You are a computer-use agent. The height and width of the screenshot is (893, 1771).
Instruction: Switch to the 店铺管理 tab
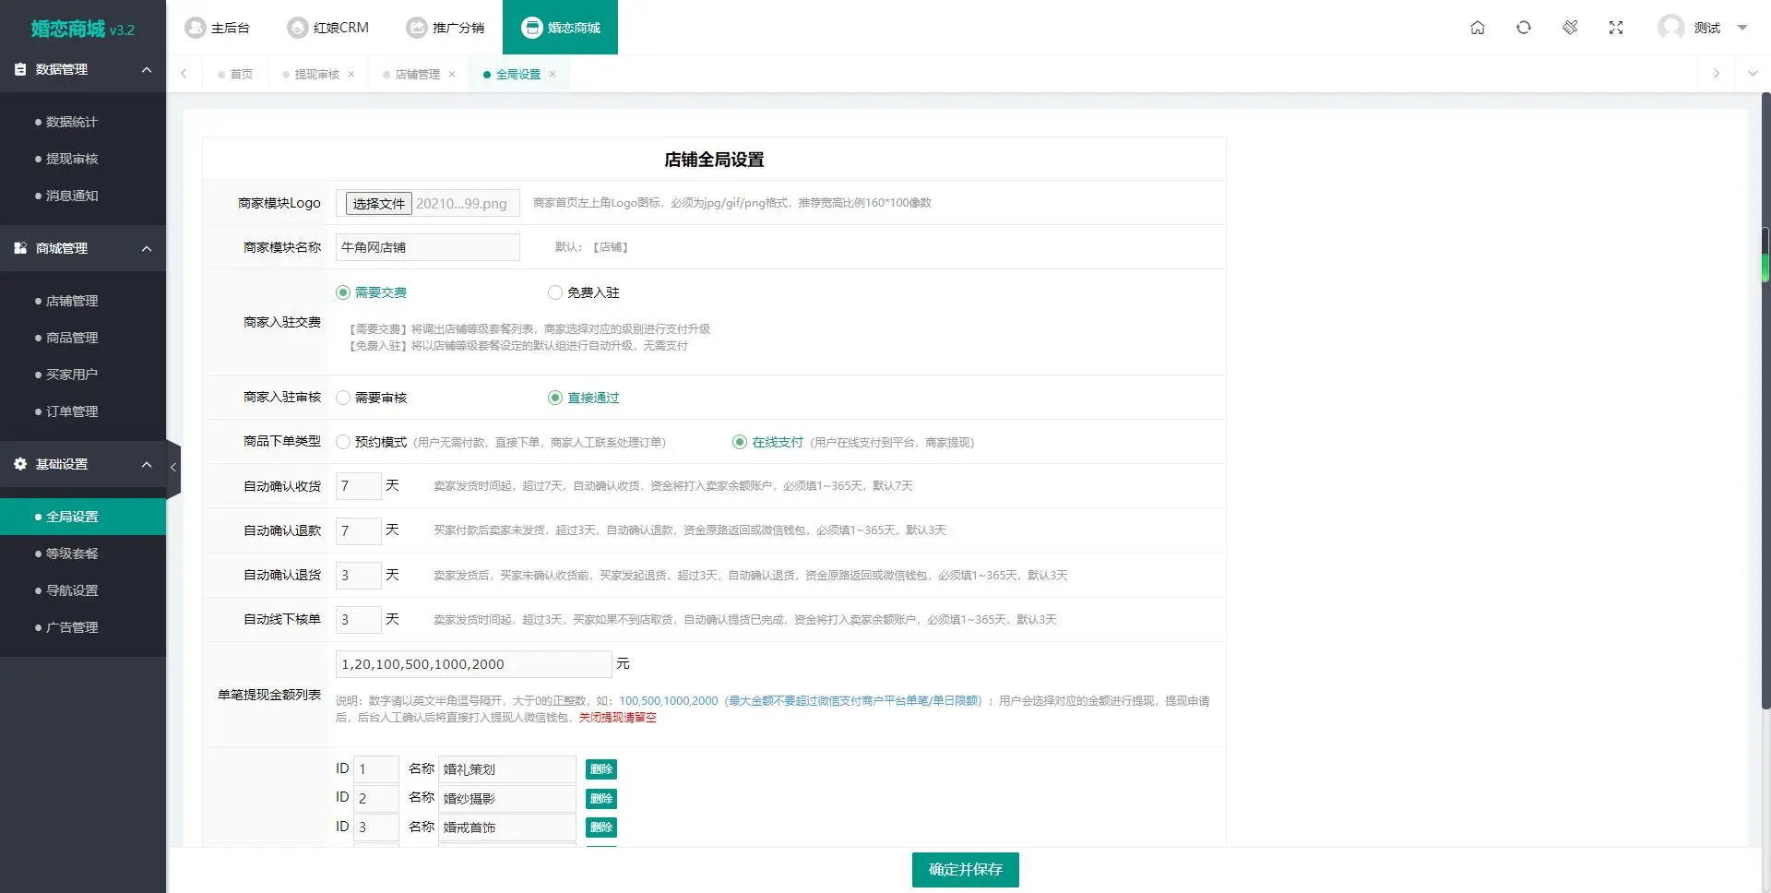pyautogui.click(x=417, y=73)
